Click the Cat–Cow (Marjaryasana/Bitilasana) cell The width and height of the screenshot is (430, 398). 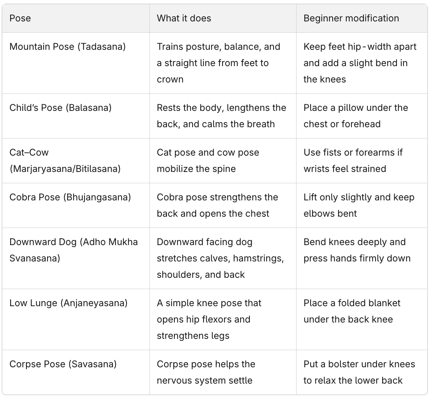(x=76, y=161)
